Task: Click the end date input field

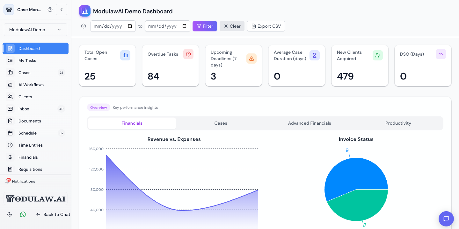Action: point(168,26)
